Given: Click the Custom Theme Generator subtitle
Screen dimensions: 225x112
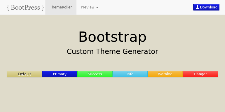Looking at the screenshot, I should coord(112,51).
